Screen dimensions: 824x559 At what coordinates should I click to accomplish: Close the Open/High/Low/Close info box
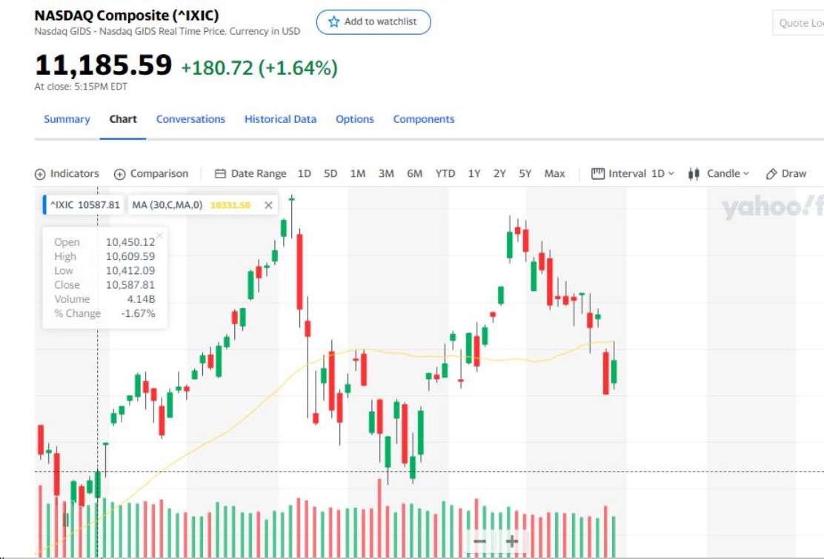pos(159,235)
